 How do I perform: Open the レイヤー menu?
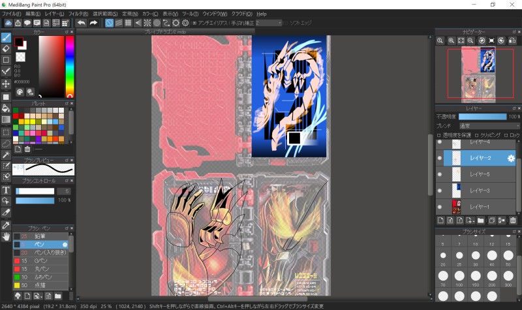click(55, 14)
